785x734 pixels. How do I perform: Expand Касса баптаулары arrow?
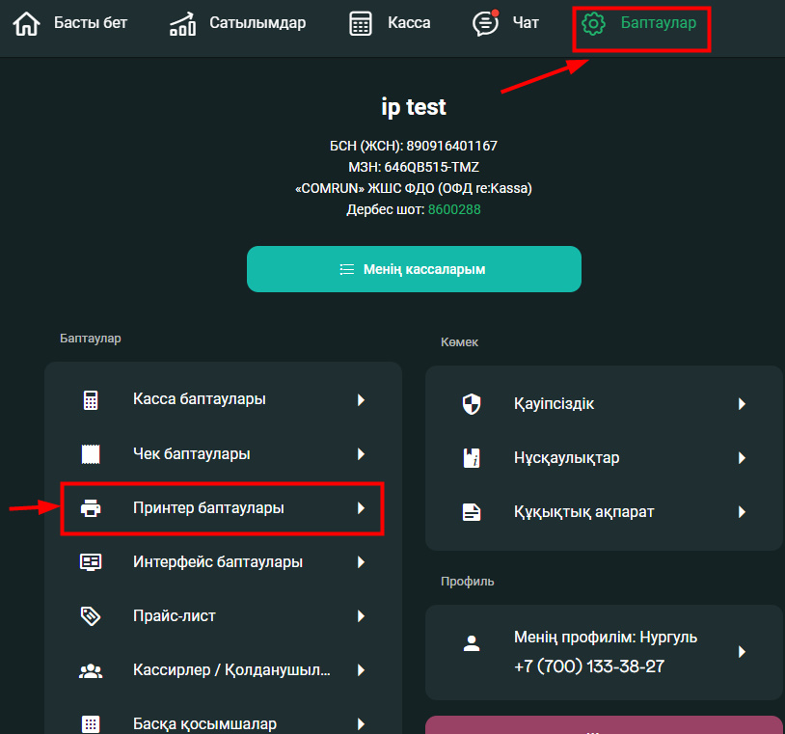click(361, 400)
